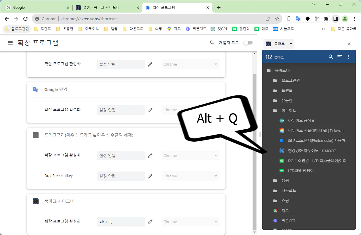Select the 확장 프로그램 tab

point(177,8)
